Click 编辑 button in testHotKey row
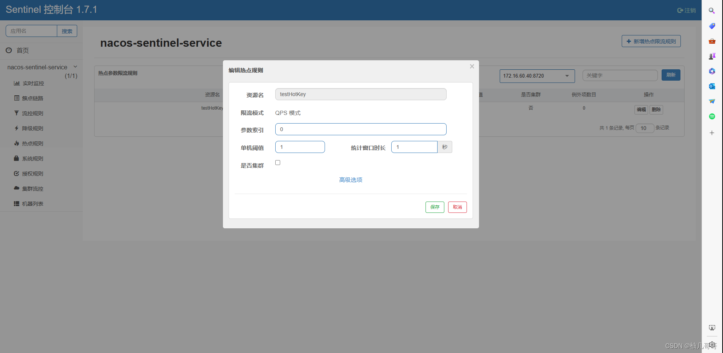Screen dimensions: 723x353 (x=641, y=110)
